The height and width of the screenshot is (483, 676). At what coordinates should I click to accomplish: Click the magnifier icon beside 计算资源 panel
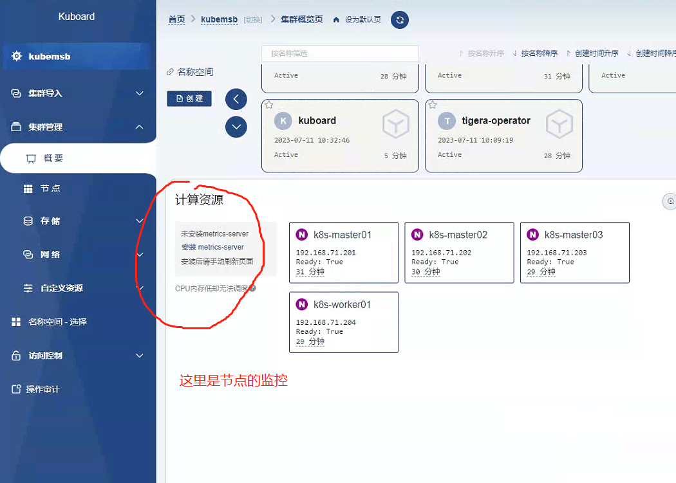(x=669, y=201)
